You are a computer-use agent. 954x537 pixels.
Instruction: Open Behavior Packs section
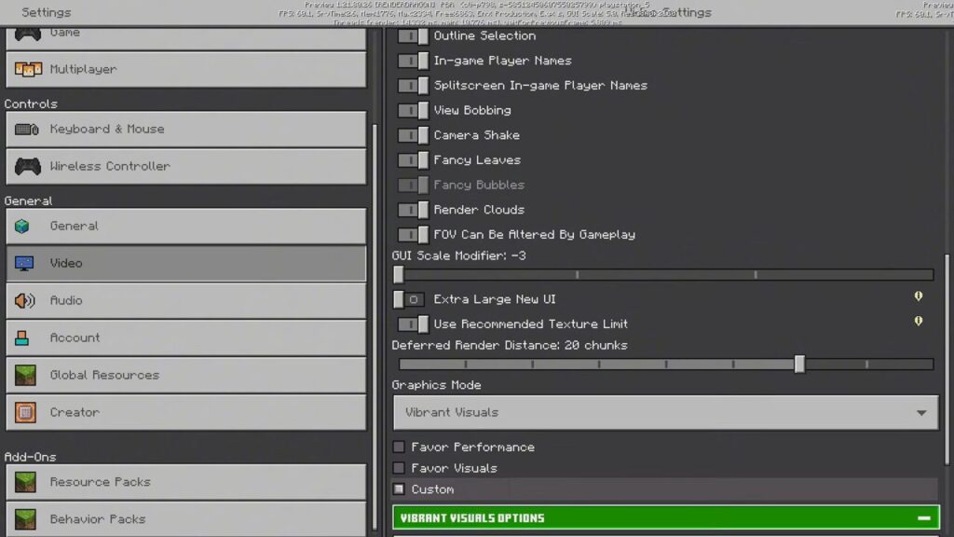coord(186,519)
